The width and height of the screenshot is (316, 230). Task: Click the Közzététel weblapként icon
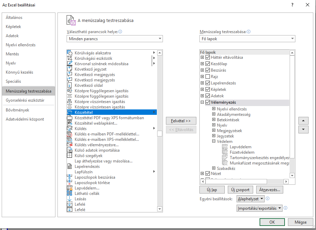coord(70,123)
